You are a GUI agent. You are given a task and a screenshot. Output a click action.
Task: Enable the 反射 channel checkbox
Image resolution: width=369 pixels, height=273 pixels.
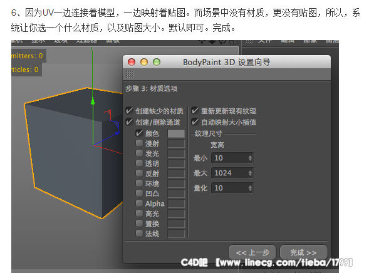pyautogui.click(x=139, y=173)
